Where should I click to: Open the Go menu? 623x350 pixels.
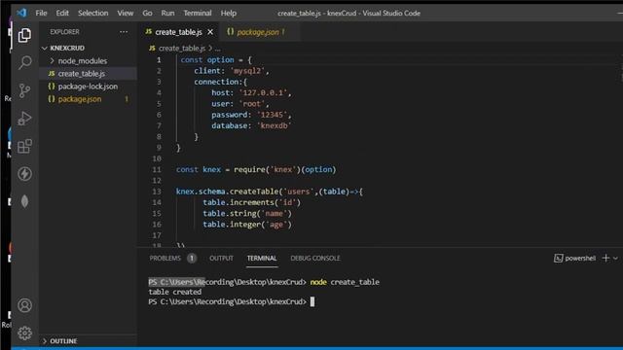tap(147, 13)
